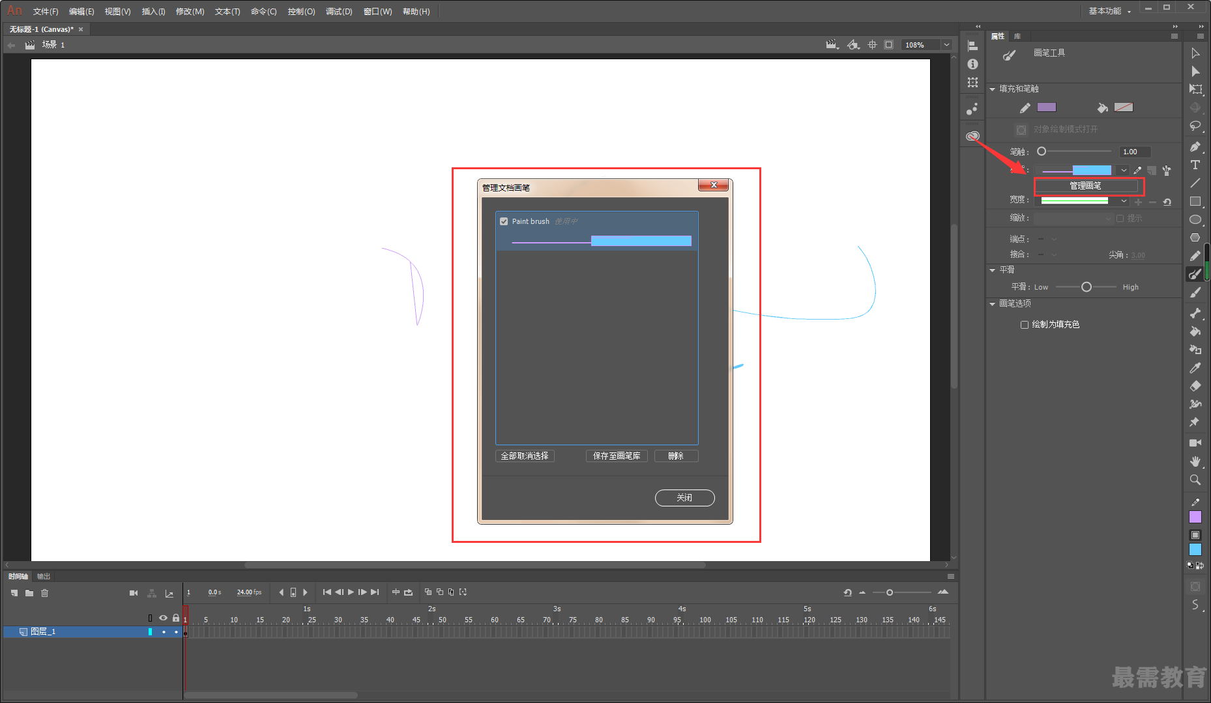Open the 修改(M) menu

point(190,12)
